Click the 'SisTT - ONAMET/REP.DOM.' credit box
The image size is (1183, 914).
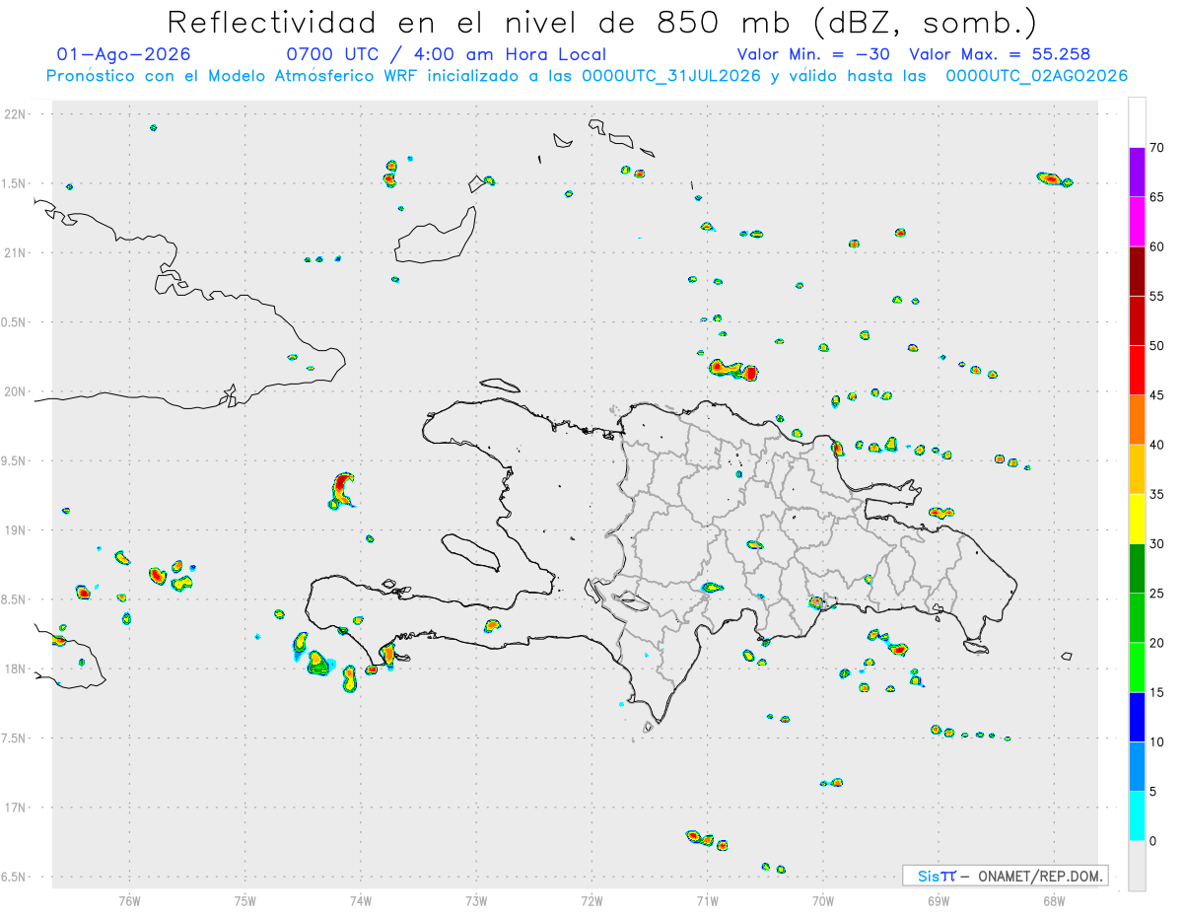click(1005, 876)
